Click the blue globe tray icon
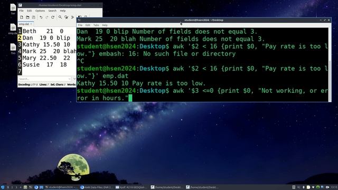The width and height of the screenshot is (338, 190). pos(323,187)
